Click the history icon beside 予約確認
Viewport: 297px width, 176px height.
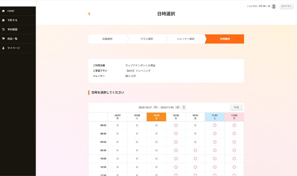[3, 29]
